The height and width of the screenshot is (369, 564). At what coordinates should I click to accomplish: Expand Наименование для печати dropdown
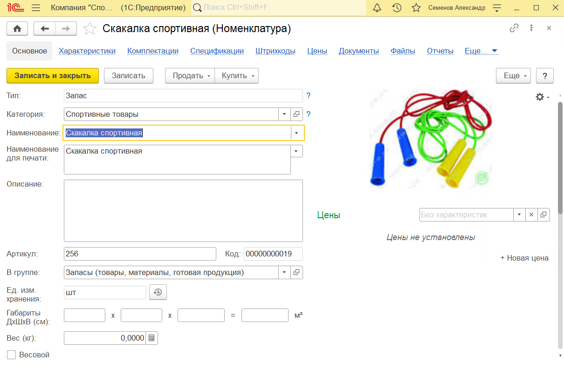(296, 151)
